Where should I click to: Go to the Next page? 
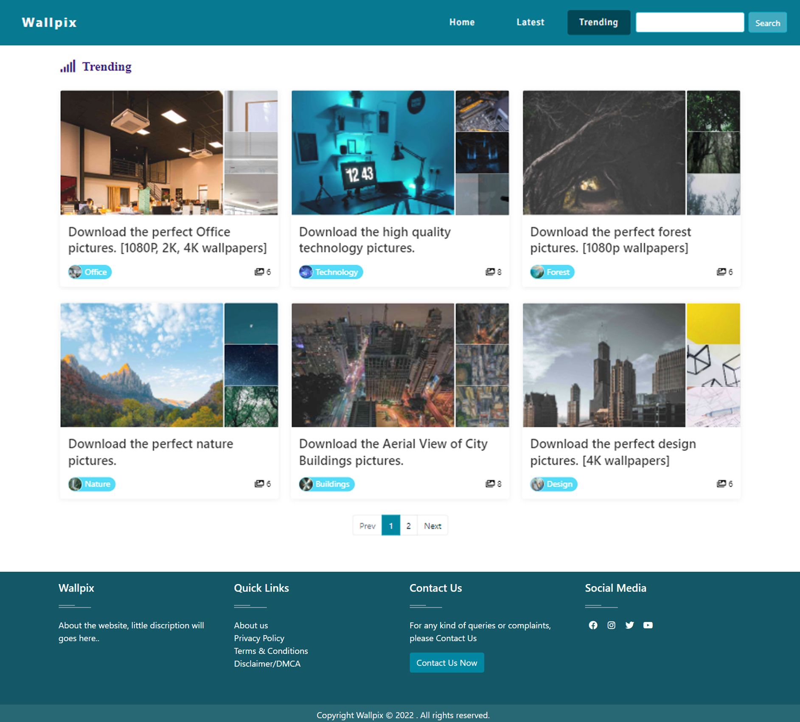[x=432, y=525]
